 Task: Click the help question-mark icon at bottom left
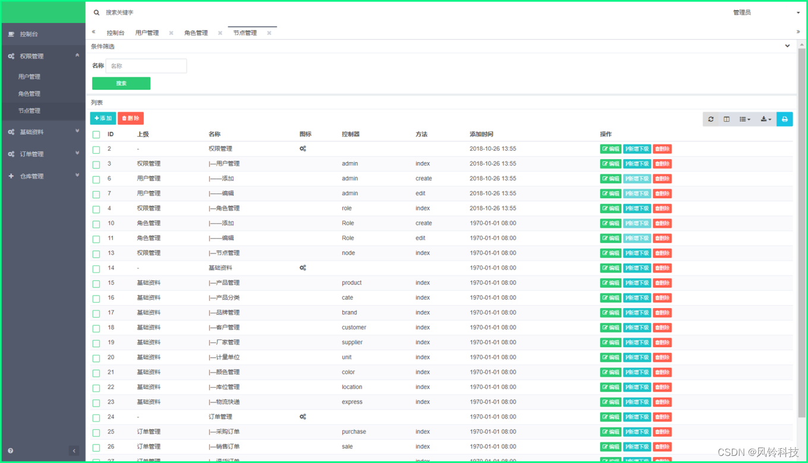coord(9,451)
